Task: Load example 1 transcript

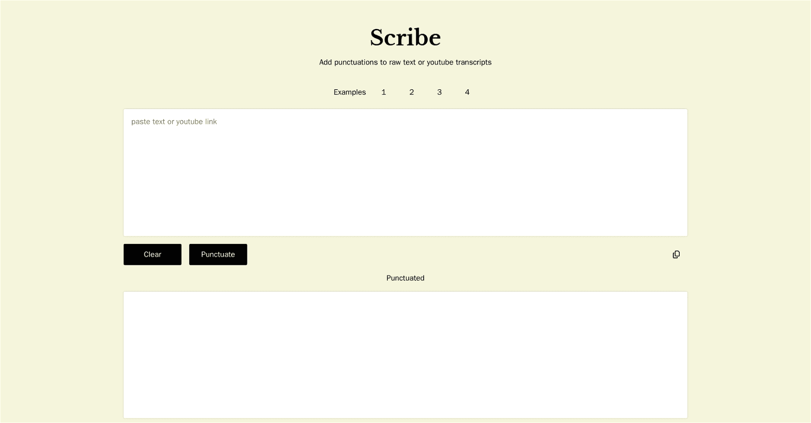Action: tap(384, 92)
